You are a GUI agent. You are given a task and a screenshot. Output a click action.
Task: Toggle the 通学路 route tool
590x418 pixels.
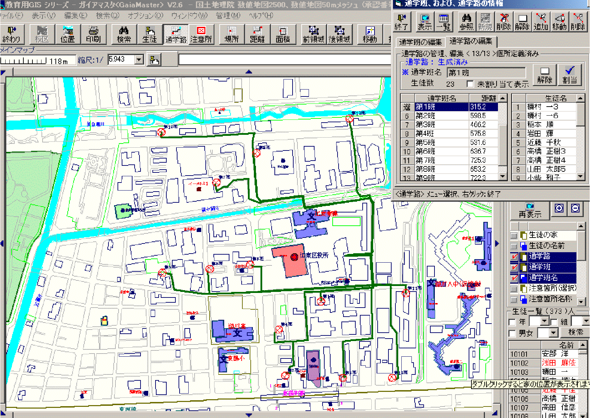pos(176,34)
